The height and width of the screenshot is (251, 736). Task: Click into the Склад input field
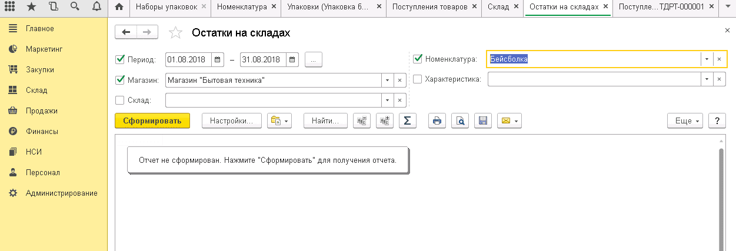pos(274,101)
